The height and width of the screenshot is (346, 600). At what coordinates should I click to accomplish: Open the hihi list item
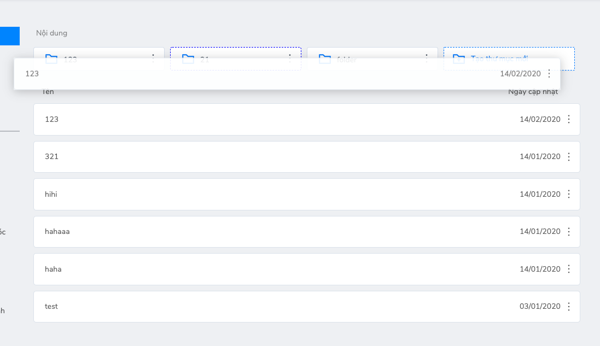coord(306,194)
